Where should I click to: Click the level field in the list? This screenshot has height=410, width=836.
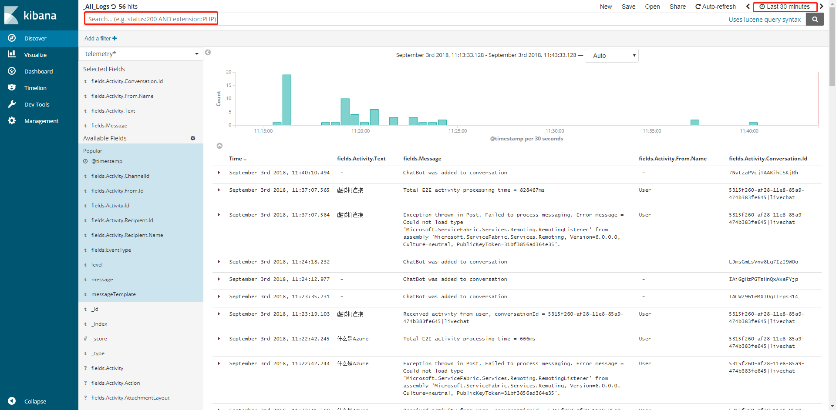coord(97,265)
